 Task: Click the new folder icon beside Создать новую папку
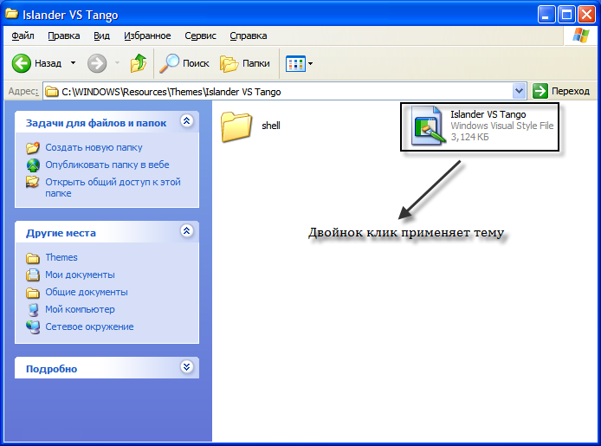click(33, 147)
